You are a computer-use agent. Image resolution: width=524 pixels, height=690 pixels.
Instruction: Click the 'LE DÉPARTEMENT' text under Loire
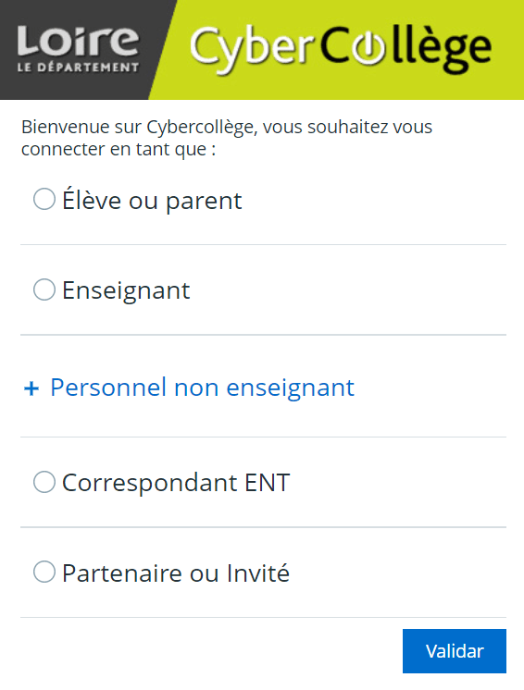click(79, 68)
